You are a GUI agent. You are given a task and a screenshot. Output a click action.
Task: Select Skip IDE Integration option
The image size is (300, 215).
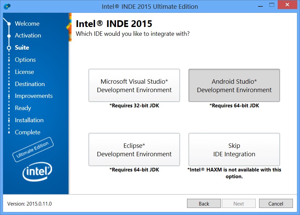pos(234,150)
